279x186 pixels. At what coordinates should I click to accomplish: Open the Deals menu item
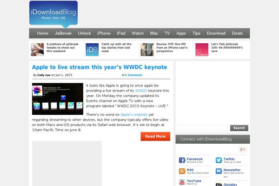(237, 33)
